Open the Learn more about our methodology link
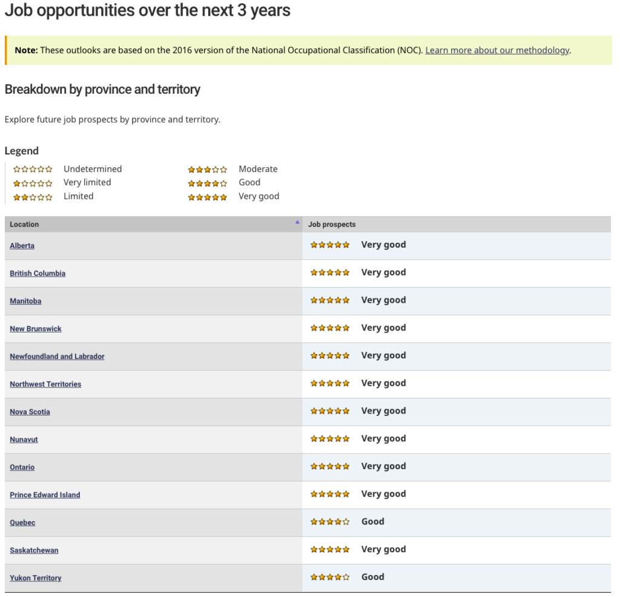Screen dimensions: 620x597 pyautogui.click(x=497, y=50)
